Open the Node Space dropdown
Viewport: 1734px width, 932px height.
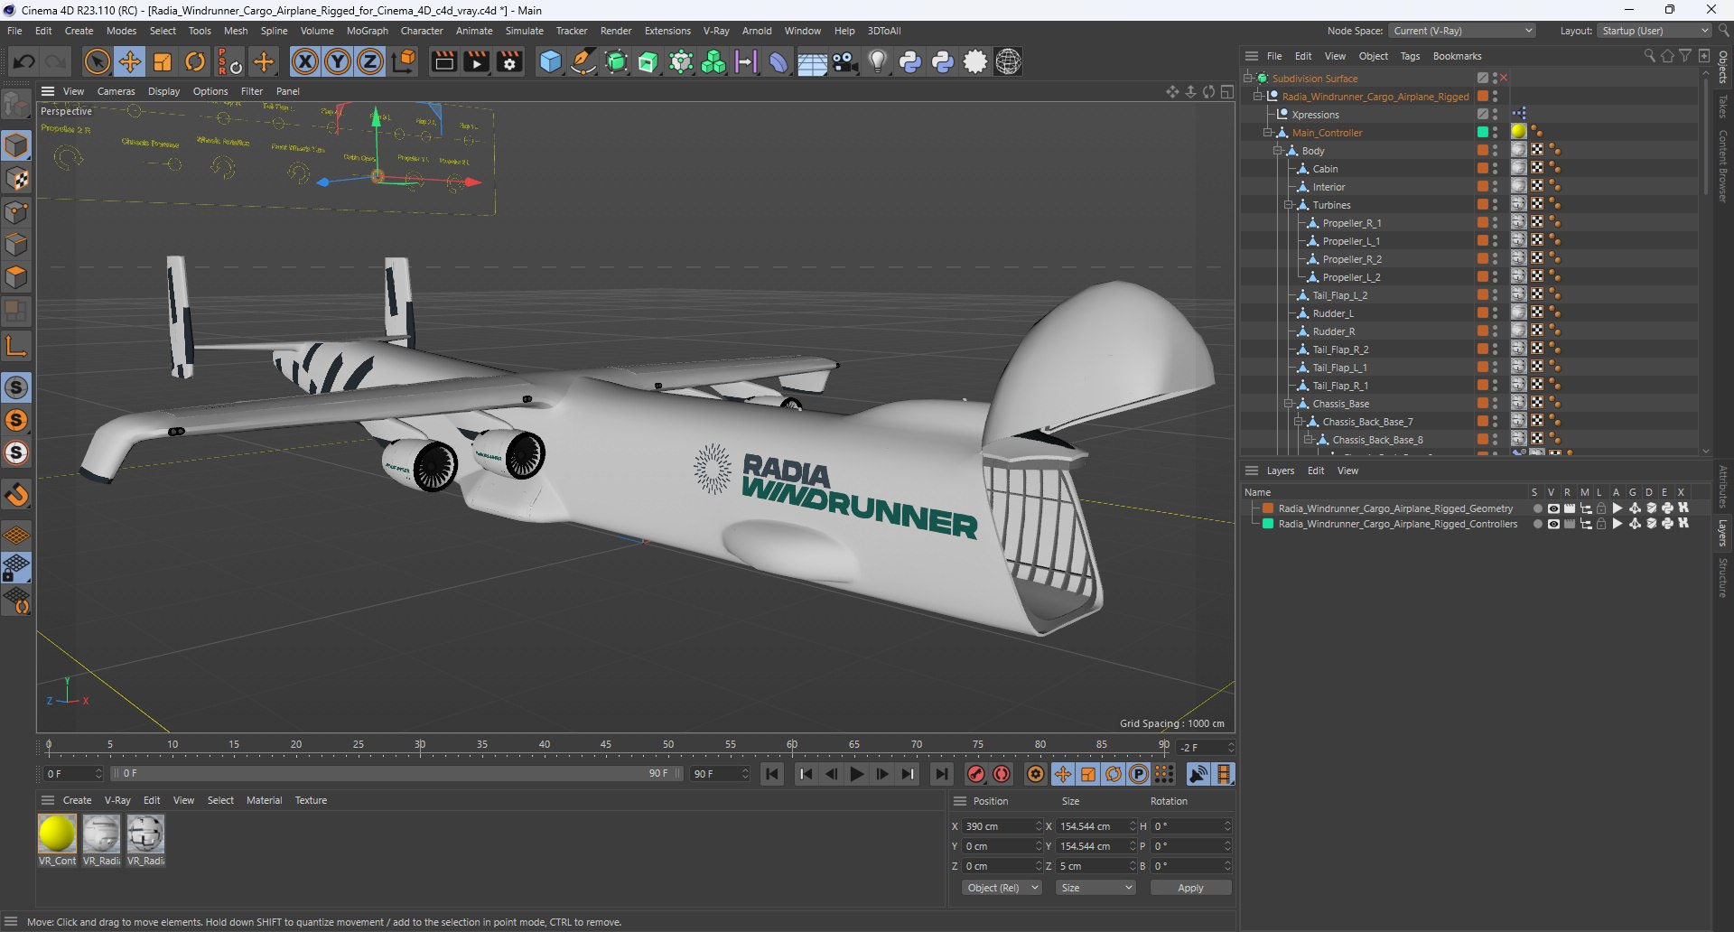point(1461,31)
